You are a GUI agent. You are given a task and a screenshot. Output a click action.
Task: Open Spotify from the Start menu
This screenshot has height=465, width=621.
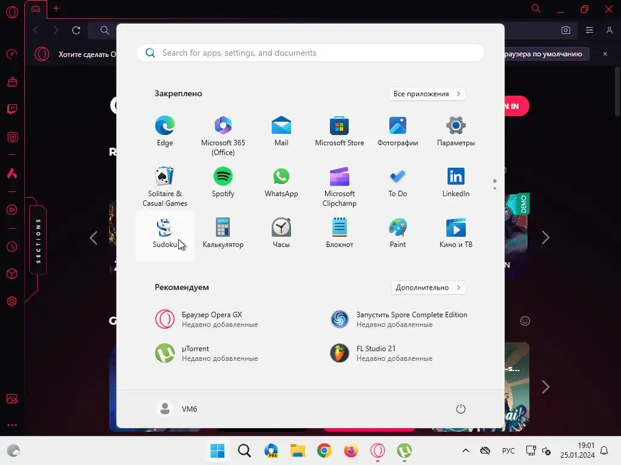point(223,182)
